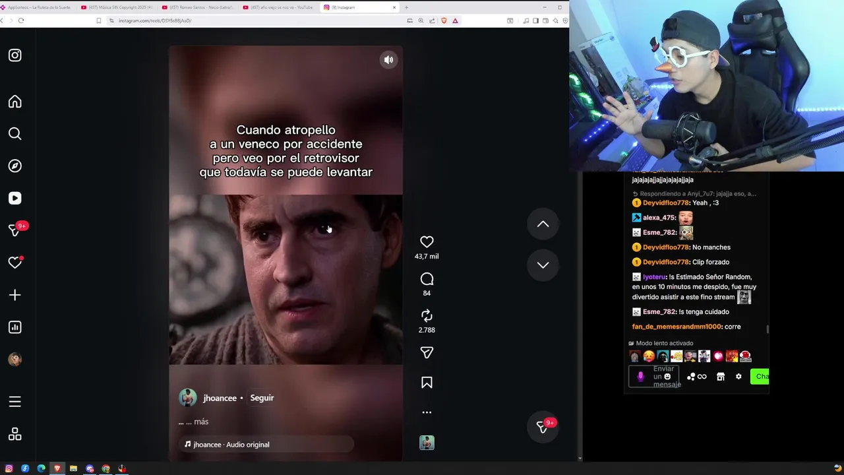Open the audio thumbnail below the options

tap(427, 443)
